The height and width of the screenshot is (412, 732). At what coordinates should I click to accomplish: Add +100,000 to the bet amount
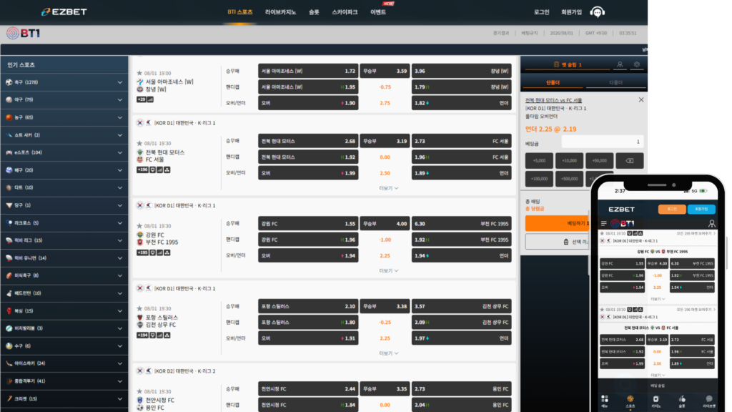coord(539,179)
